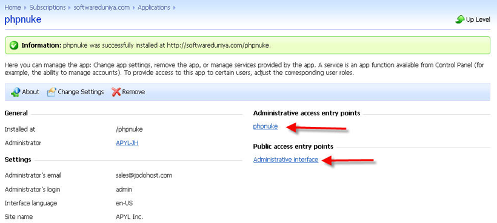
Task: Click the Administrator's login label
Action: click(32, 190)
